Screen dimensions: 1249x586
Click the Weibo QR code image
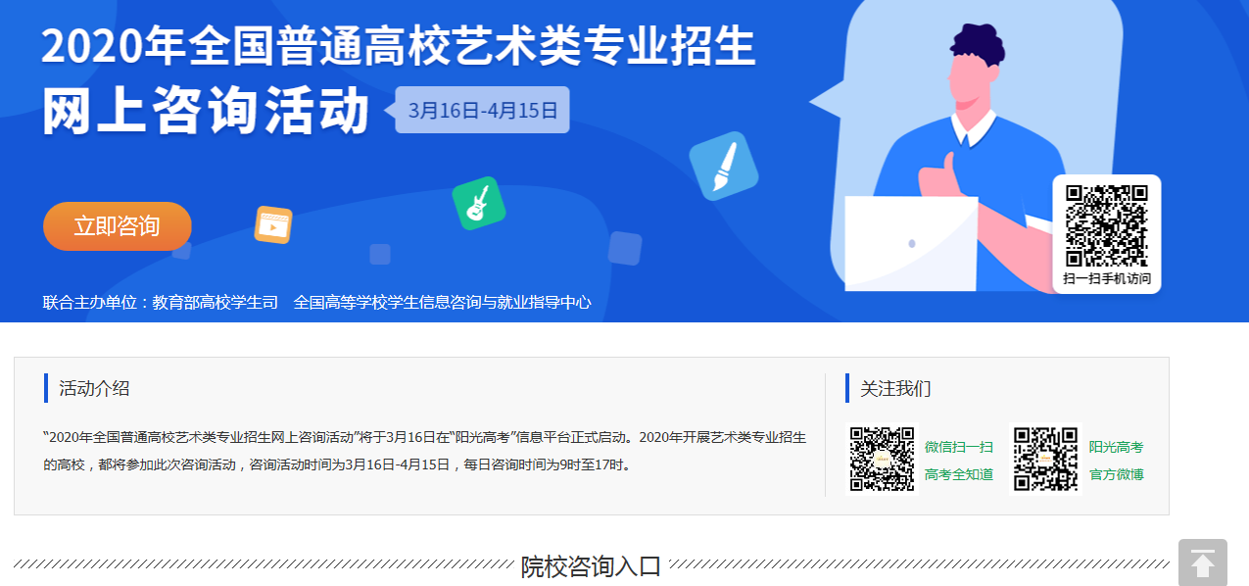point(1045,459)
